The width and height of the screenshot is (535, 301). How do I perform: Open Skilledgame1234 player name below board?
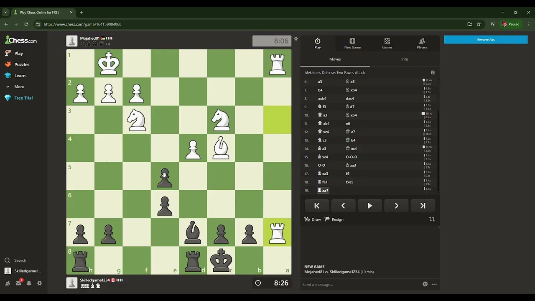95,280
